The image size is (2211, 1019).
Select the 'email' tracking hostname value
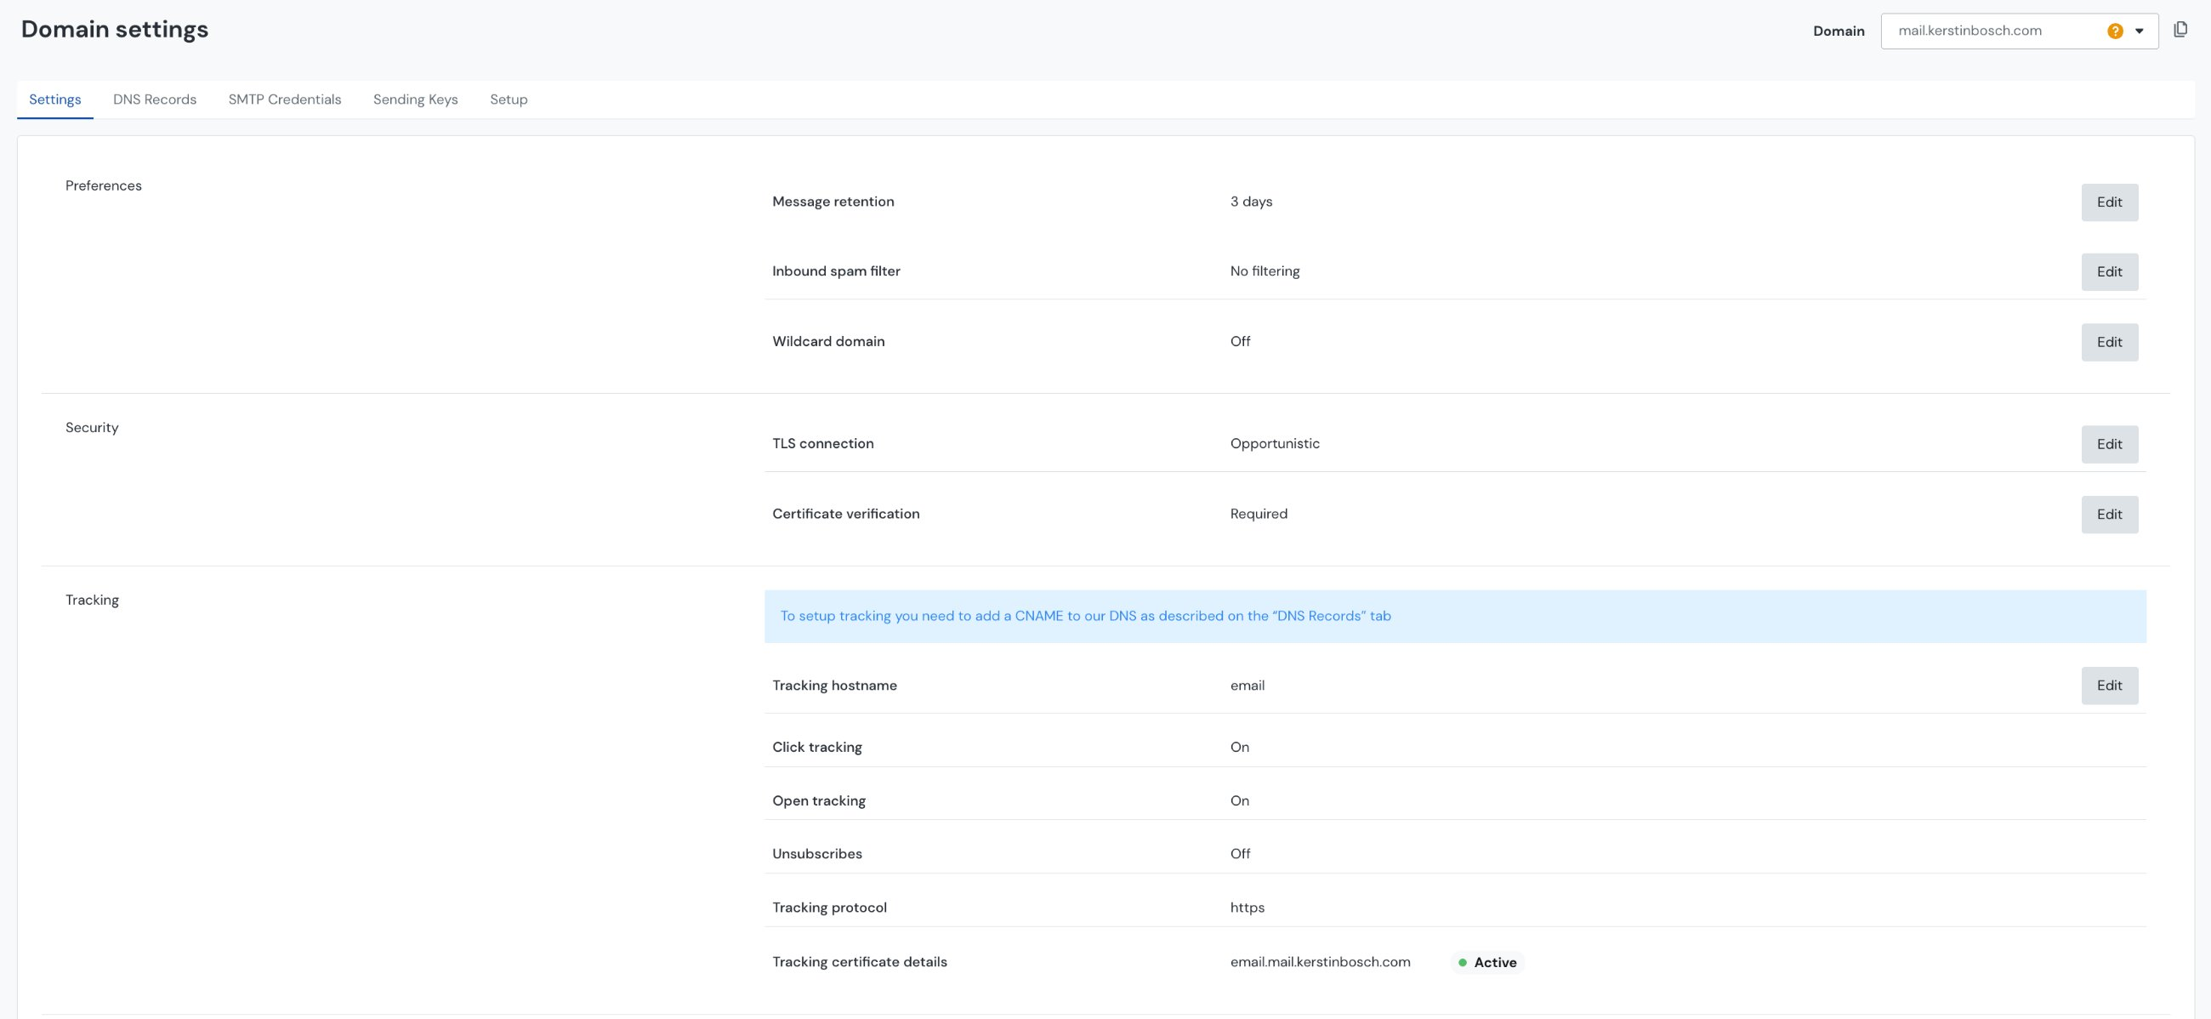click(x=1248, y=685)
